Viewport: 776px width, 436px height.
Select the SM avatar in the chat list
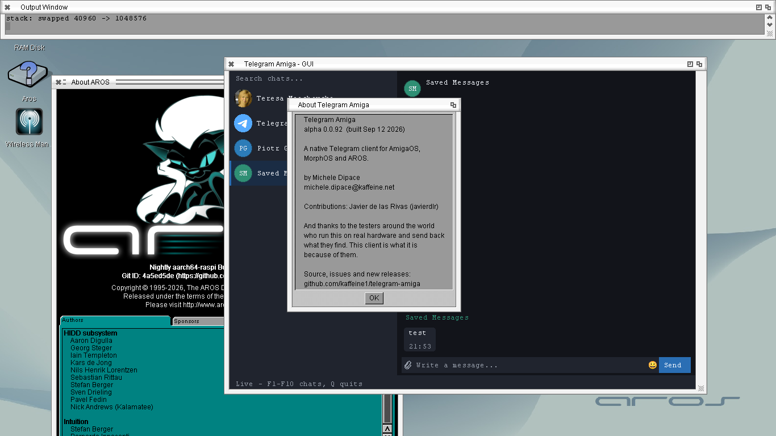(243, 173)
